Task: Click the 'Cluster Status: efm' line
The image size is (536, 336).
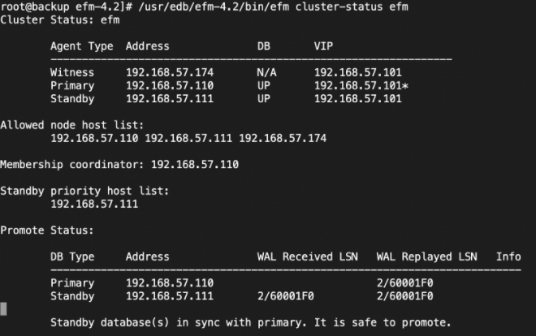Action: tap(59, 19)
